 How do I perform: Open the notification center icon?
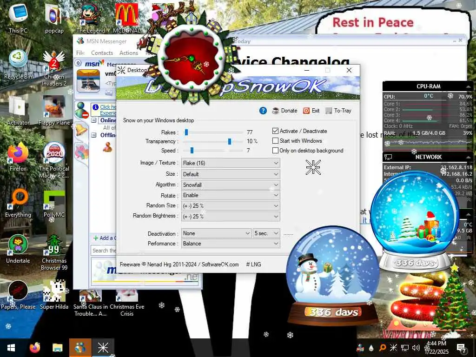pos(462,348)
